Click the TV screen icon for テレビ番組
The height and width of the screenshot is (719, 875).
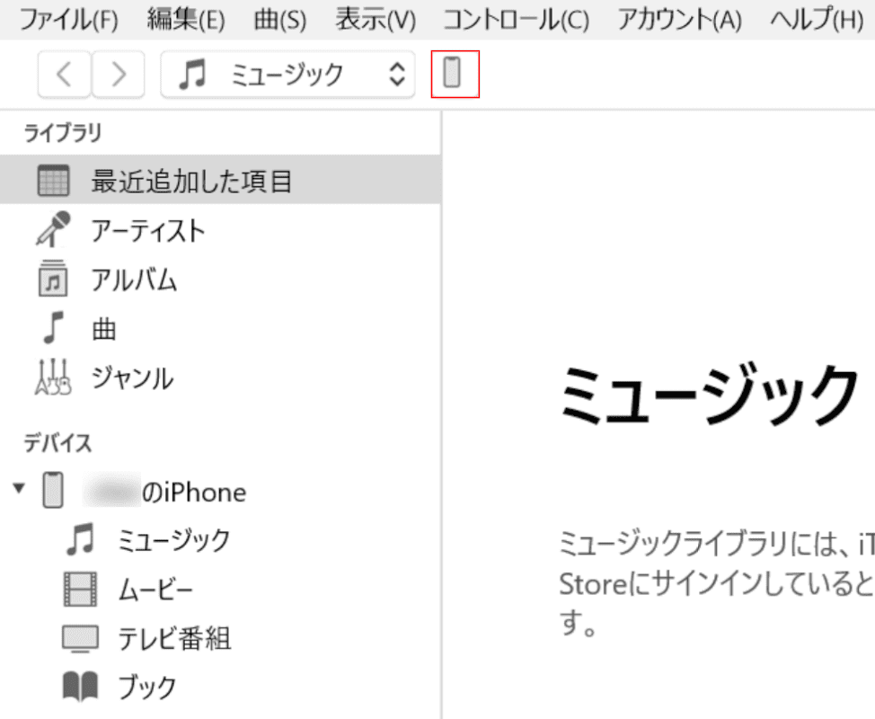[x=80, y=639]
